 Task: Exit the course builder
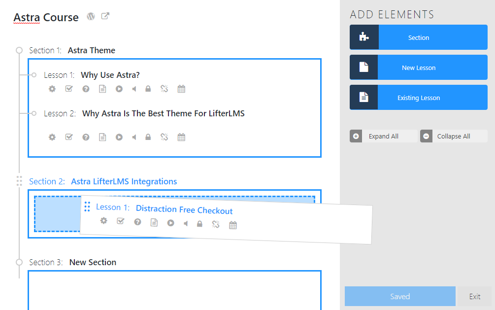click(x=474, y=296)
